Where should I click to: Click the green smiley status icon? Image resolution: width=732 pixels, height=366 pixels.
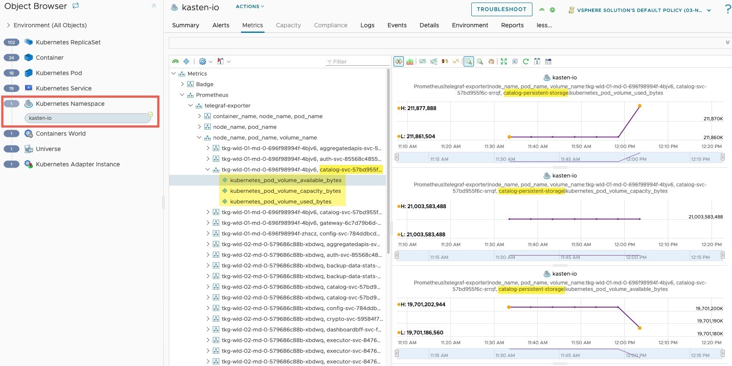[553, 10]
